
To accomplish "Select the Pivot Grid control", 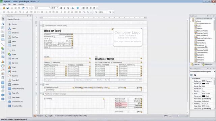I will (x=15, y=80).
